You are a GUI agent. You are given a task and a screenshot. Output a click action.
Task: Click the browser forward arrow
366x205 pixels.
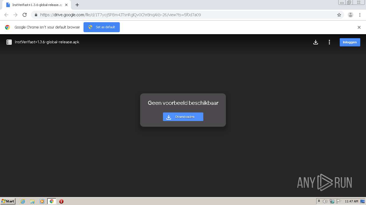(15, 15)
